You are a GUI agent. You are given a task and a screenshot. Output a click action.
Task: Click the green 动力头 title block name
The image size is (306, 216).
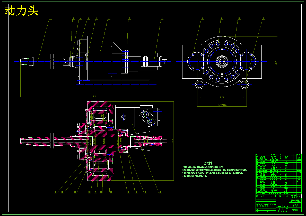[295, 205]
